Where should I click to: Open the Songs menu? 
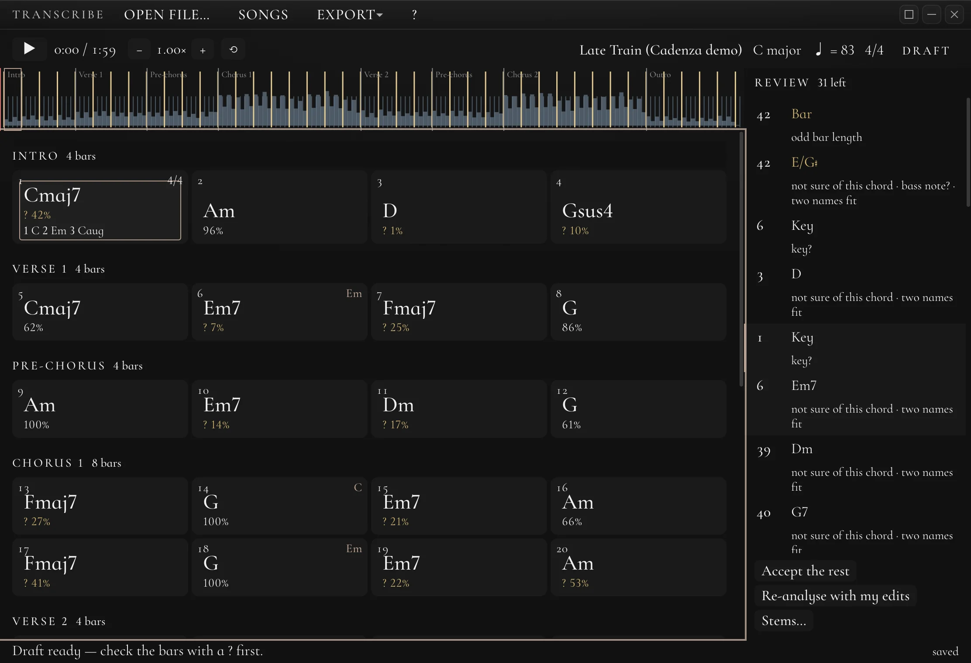point(263,15)
